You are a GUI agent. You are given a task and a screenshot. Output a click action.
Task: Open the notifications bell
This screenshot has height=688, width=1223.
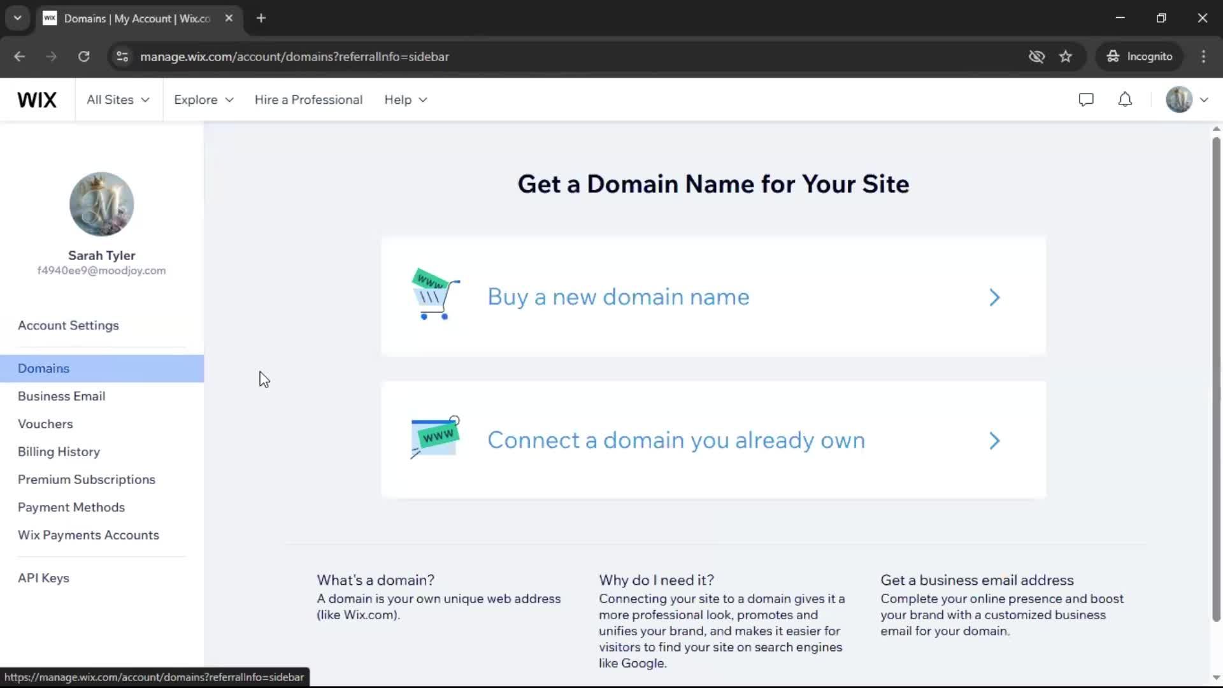(x=1126, y=100)
